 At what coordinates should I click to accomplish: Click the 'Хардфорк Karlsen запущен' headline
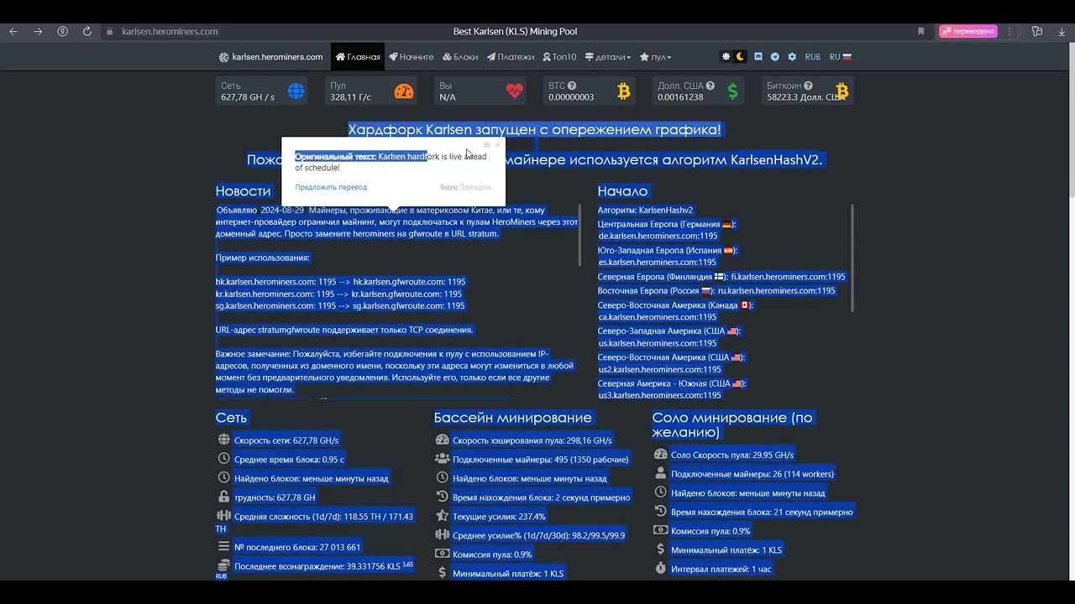pyautogui.click(x=535, y=129)
